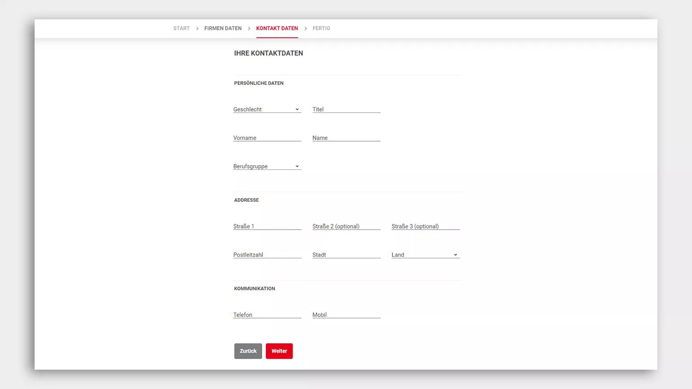Select the KONTAKT DATEN step
The height and width of the screenshot is (389, 692).
coord(277,28)
